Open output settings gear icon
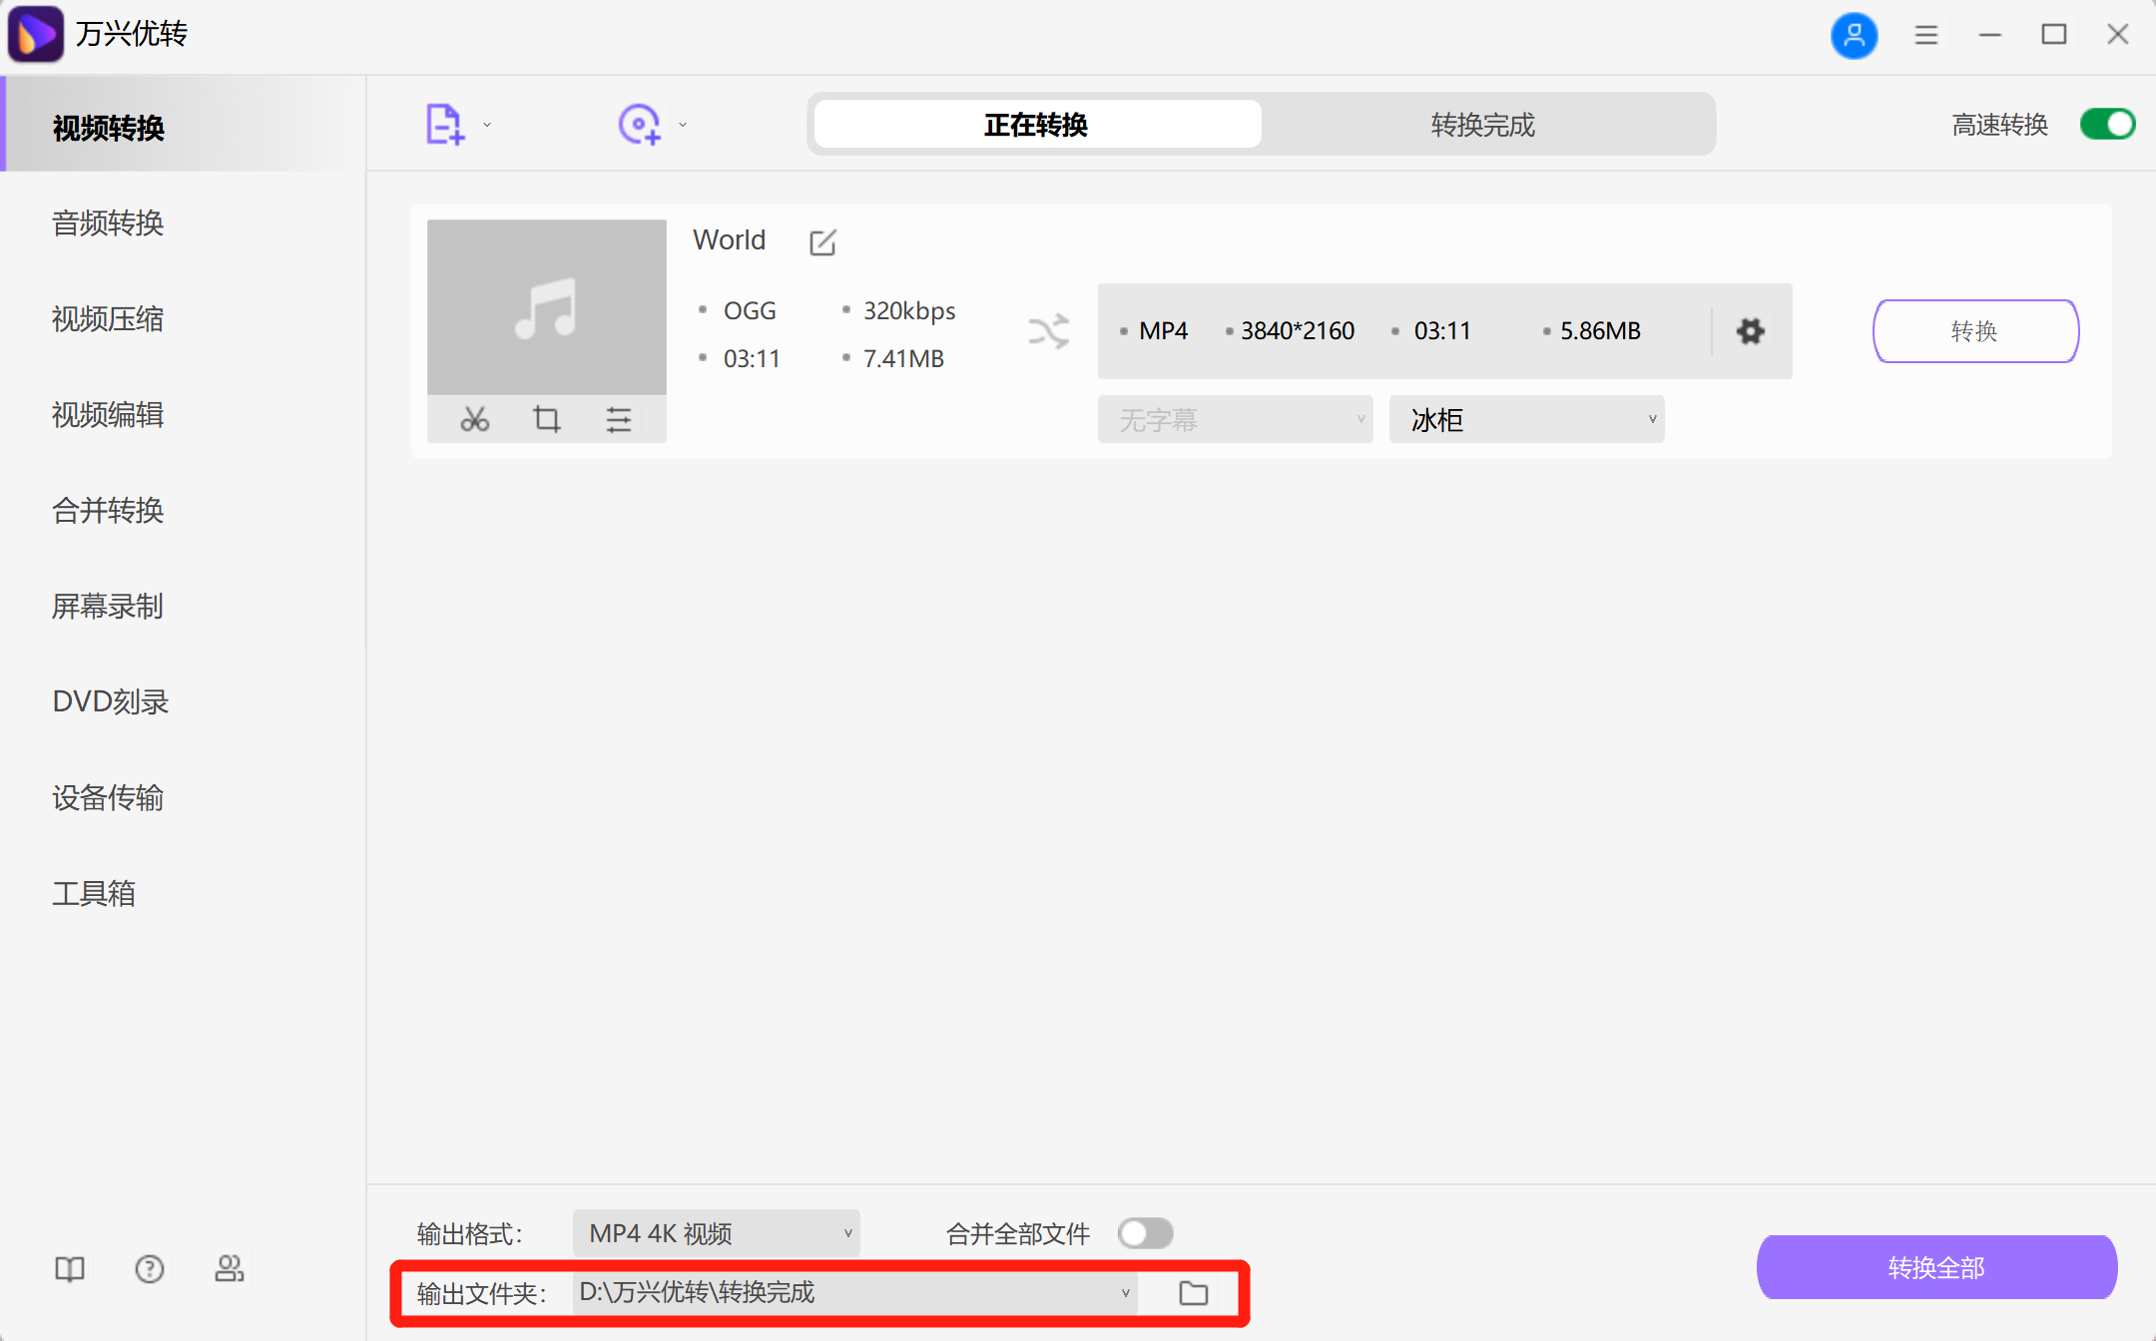2156x1341 pixels. (1750, 331)
